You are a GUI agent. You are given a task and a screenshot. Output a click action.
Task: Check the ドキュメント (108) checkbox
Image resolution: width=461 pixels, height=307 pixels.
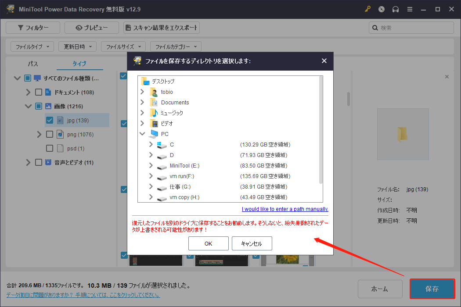pyautogui.click(x=39, y=92)
